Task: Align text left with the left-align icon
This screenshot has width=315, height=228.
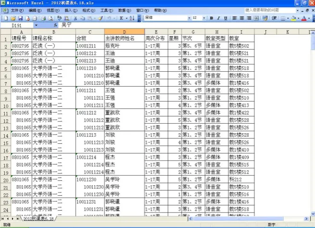Action: [x=234, y=18]
